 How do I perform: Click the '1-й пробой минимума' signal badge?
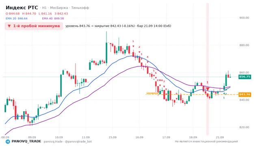34,26
